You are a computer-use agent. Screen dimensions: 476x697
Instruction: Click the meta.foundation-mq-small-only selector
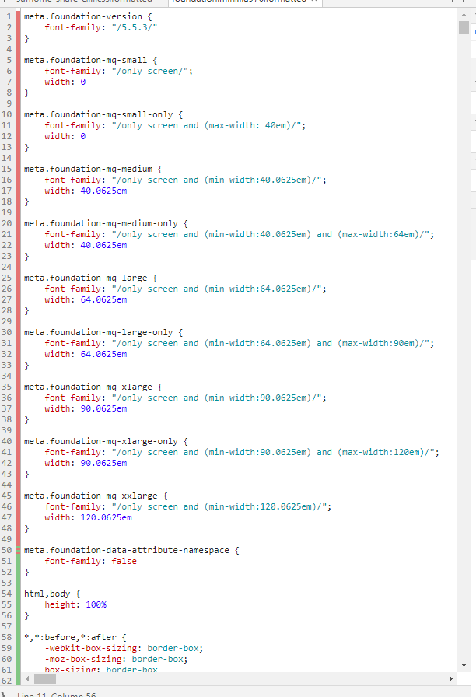98,114
